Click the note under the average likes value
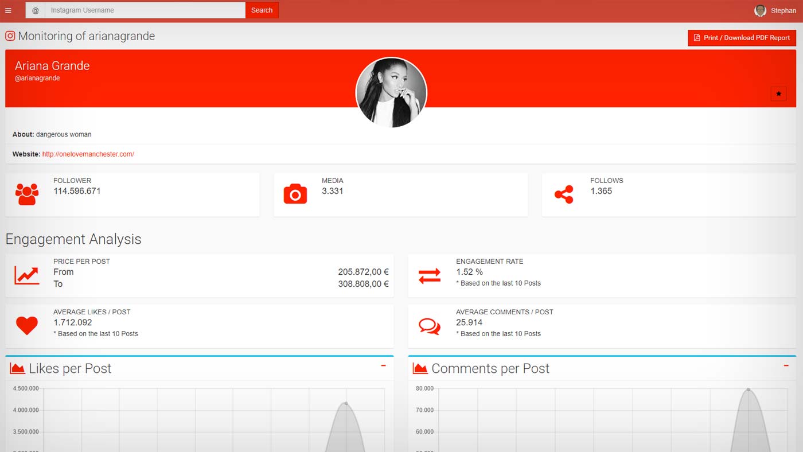The width and height of the screenshot is (803, 452). point(96,334)
